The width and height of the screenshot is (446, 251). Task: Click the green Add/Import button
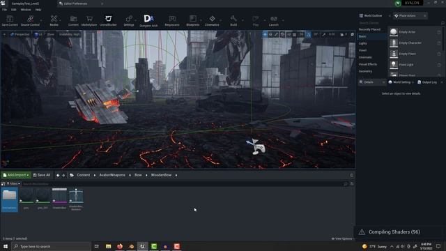coord(16,175)
